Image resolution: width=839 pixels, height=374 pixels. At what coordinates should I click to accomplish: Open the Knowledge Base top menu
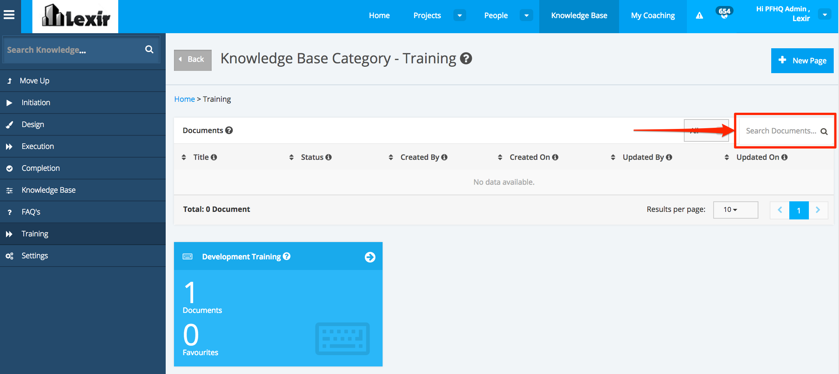579,15
